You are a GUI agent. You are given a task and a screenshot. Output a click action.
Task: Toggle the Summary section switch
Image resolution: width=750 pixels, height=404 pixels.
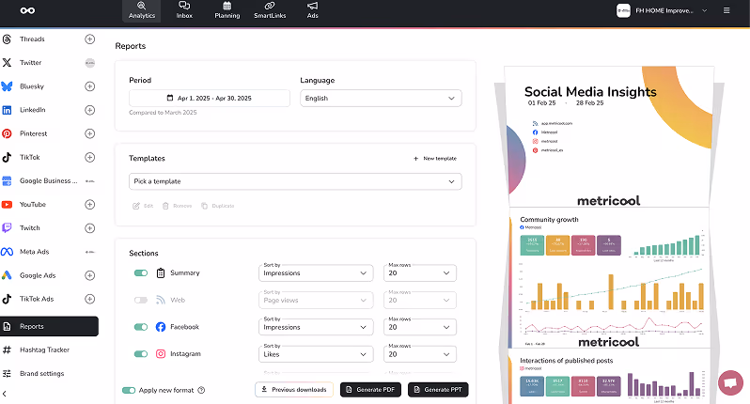(141, 273)
